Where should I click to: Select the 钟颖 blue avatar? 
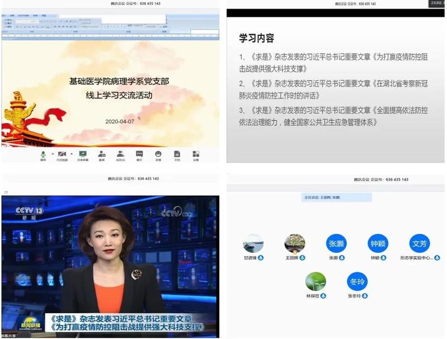click(x=378, y=243)
